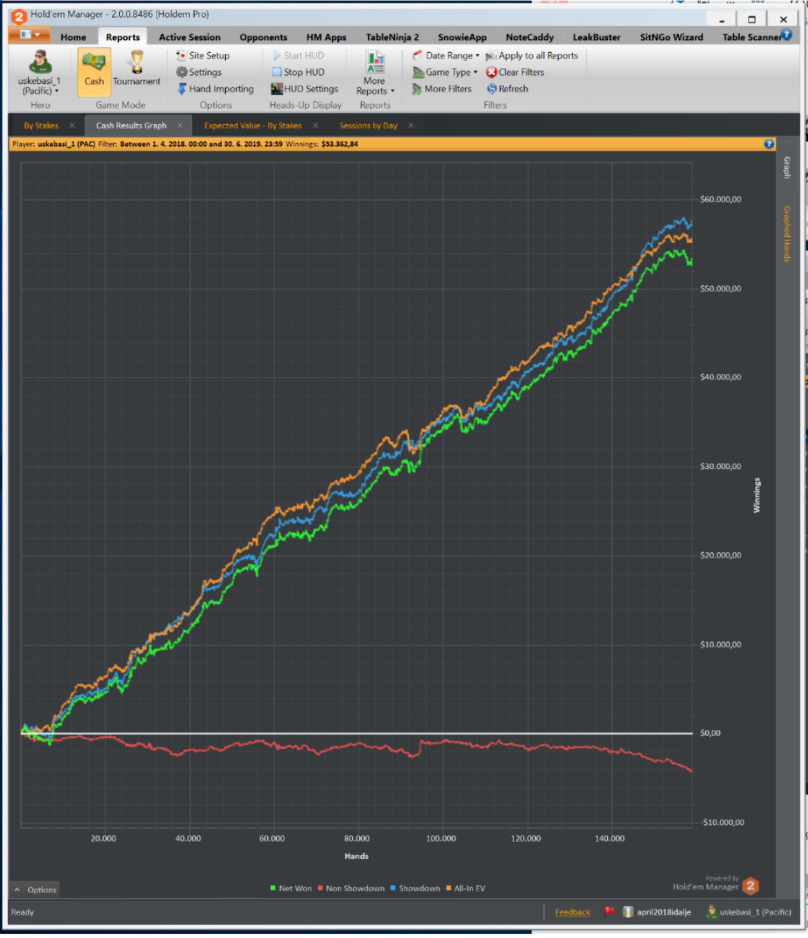Open Site Setup options

pyautogui.click(x=203, y=55)
